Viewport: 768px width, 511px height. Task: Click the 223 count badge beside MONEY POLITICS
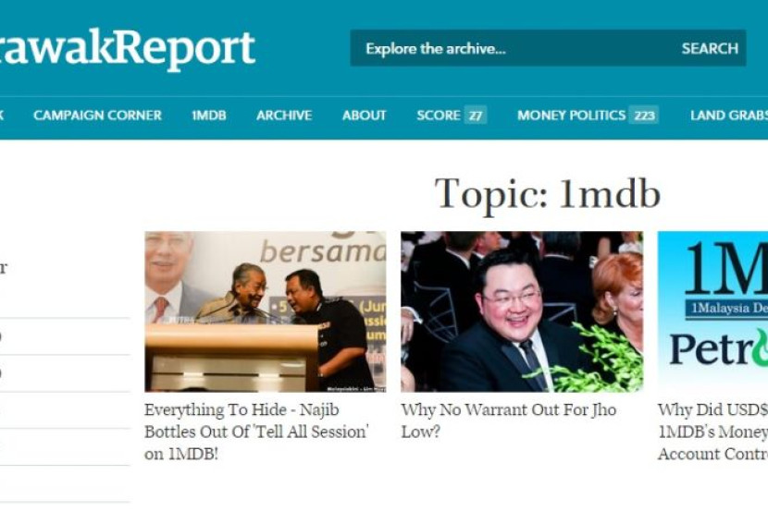644,116
